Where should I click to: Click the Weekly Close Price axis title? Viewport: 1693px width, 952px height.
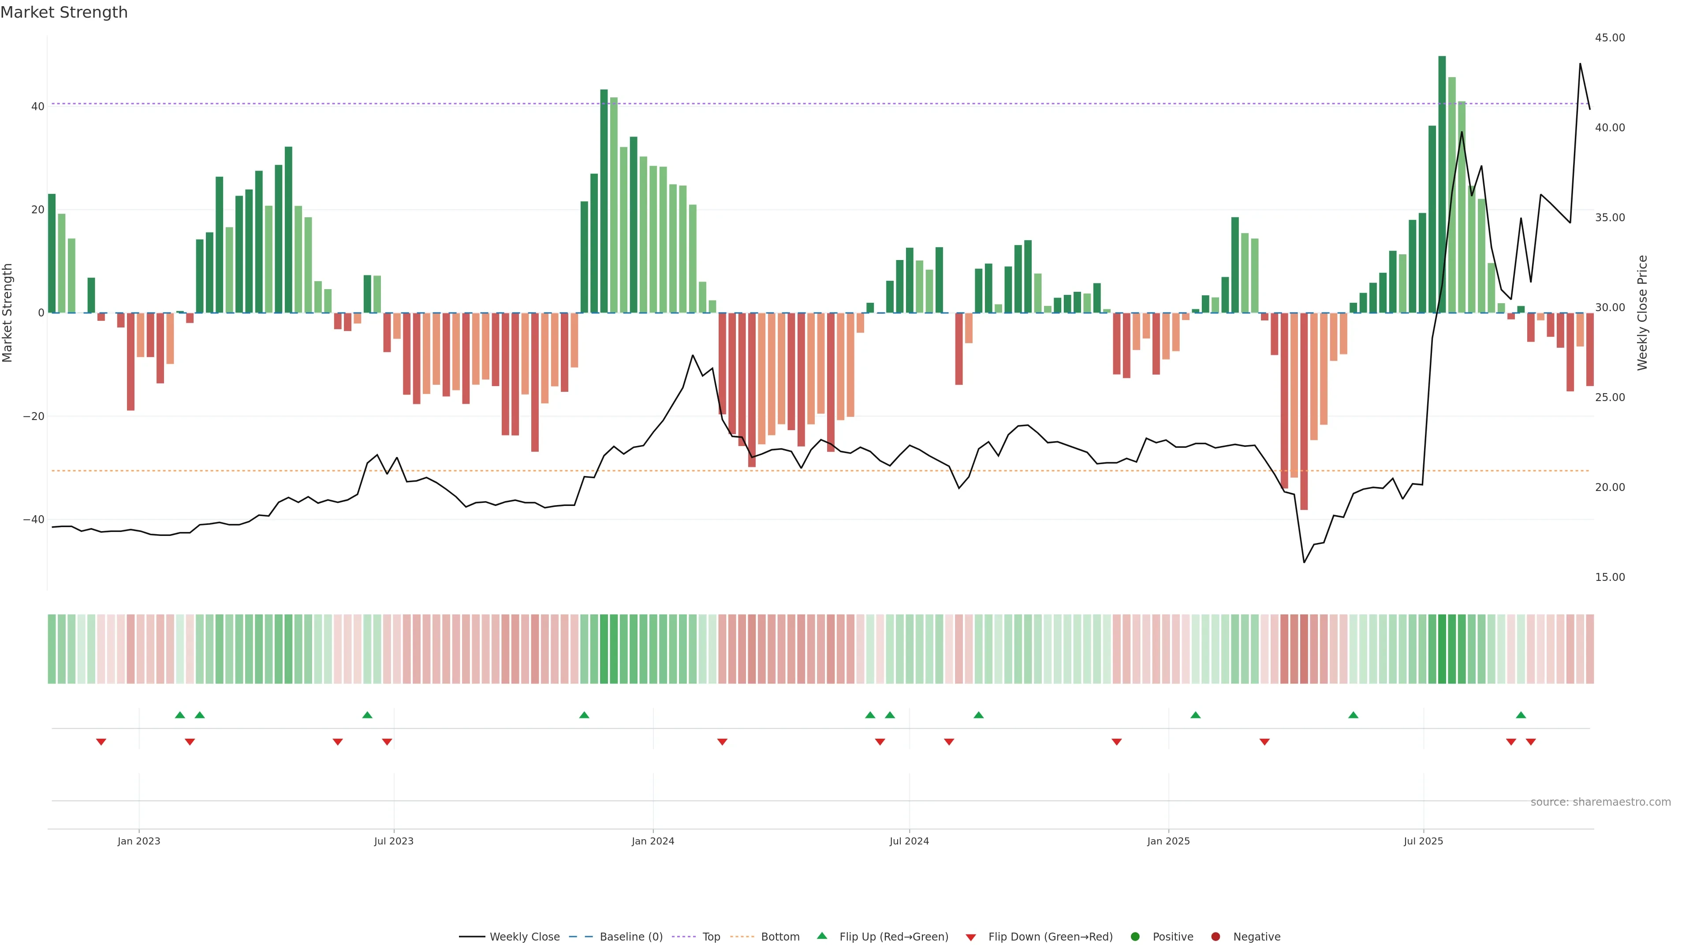click(1642, 313)
